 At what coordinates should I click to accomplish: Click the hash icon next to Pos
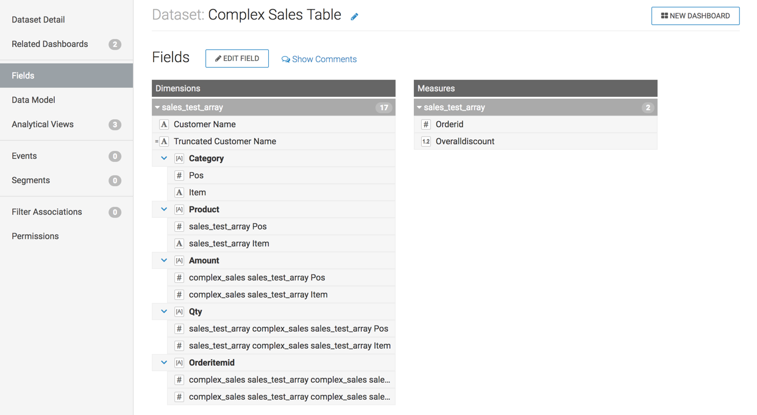click(x=179, y=175)
